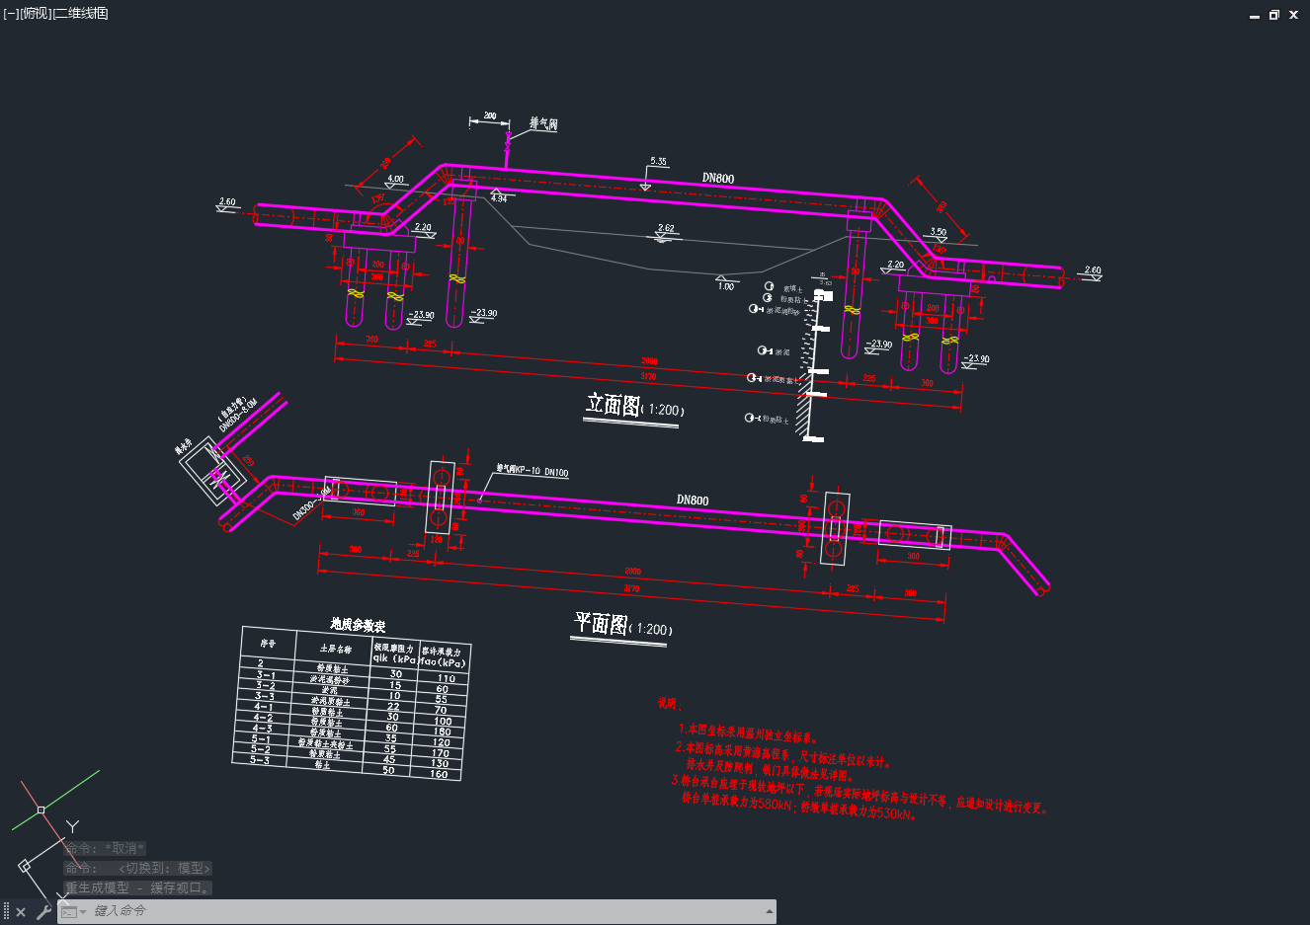Grab the command line drag grip
This screenshot has width=1310, height=925.
pyautogui.click(x=6, y=912)
